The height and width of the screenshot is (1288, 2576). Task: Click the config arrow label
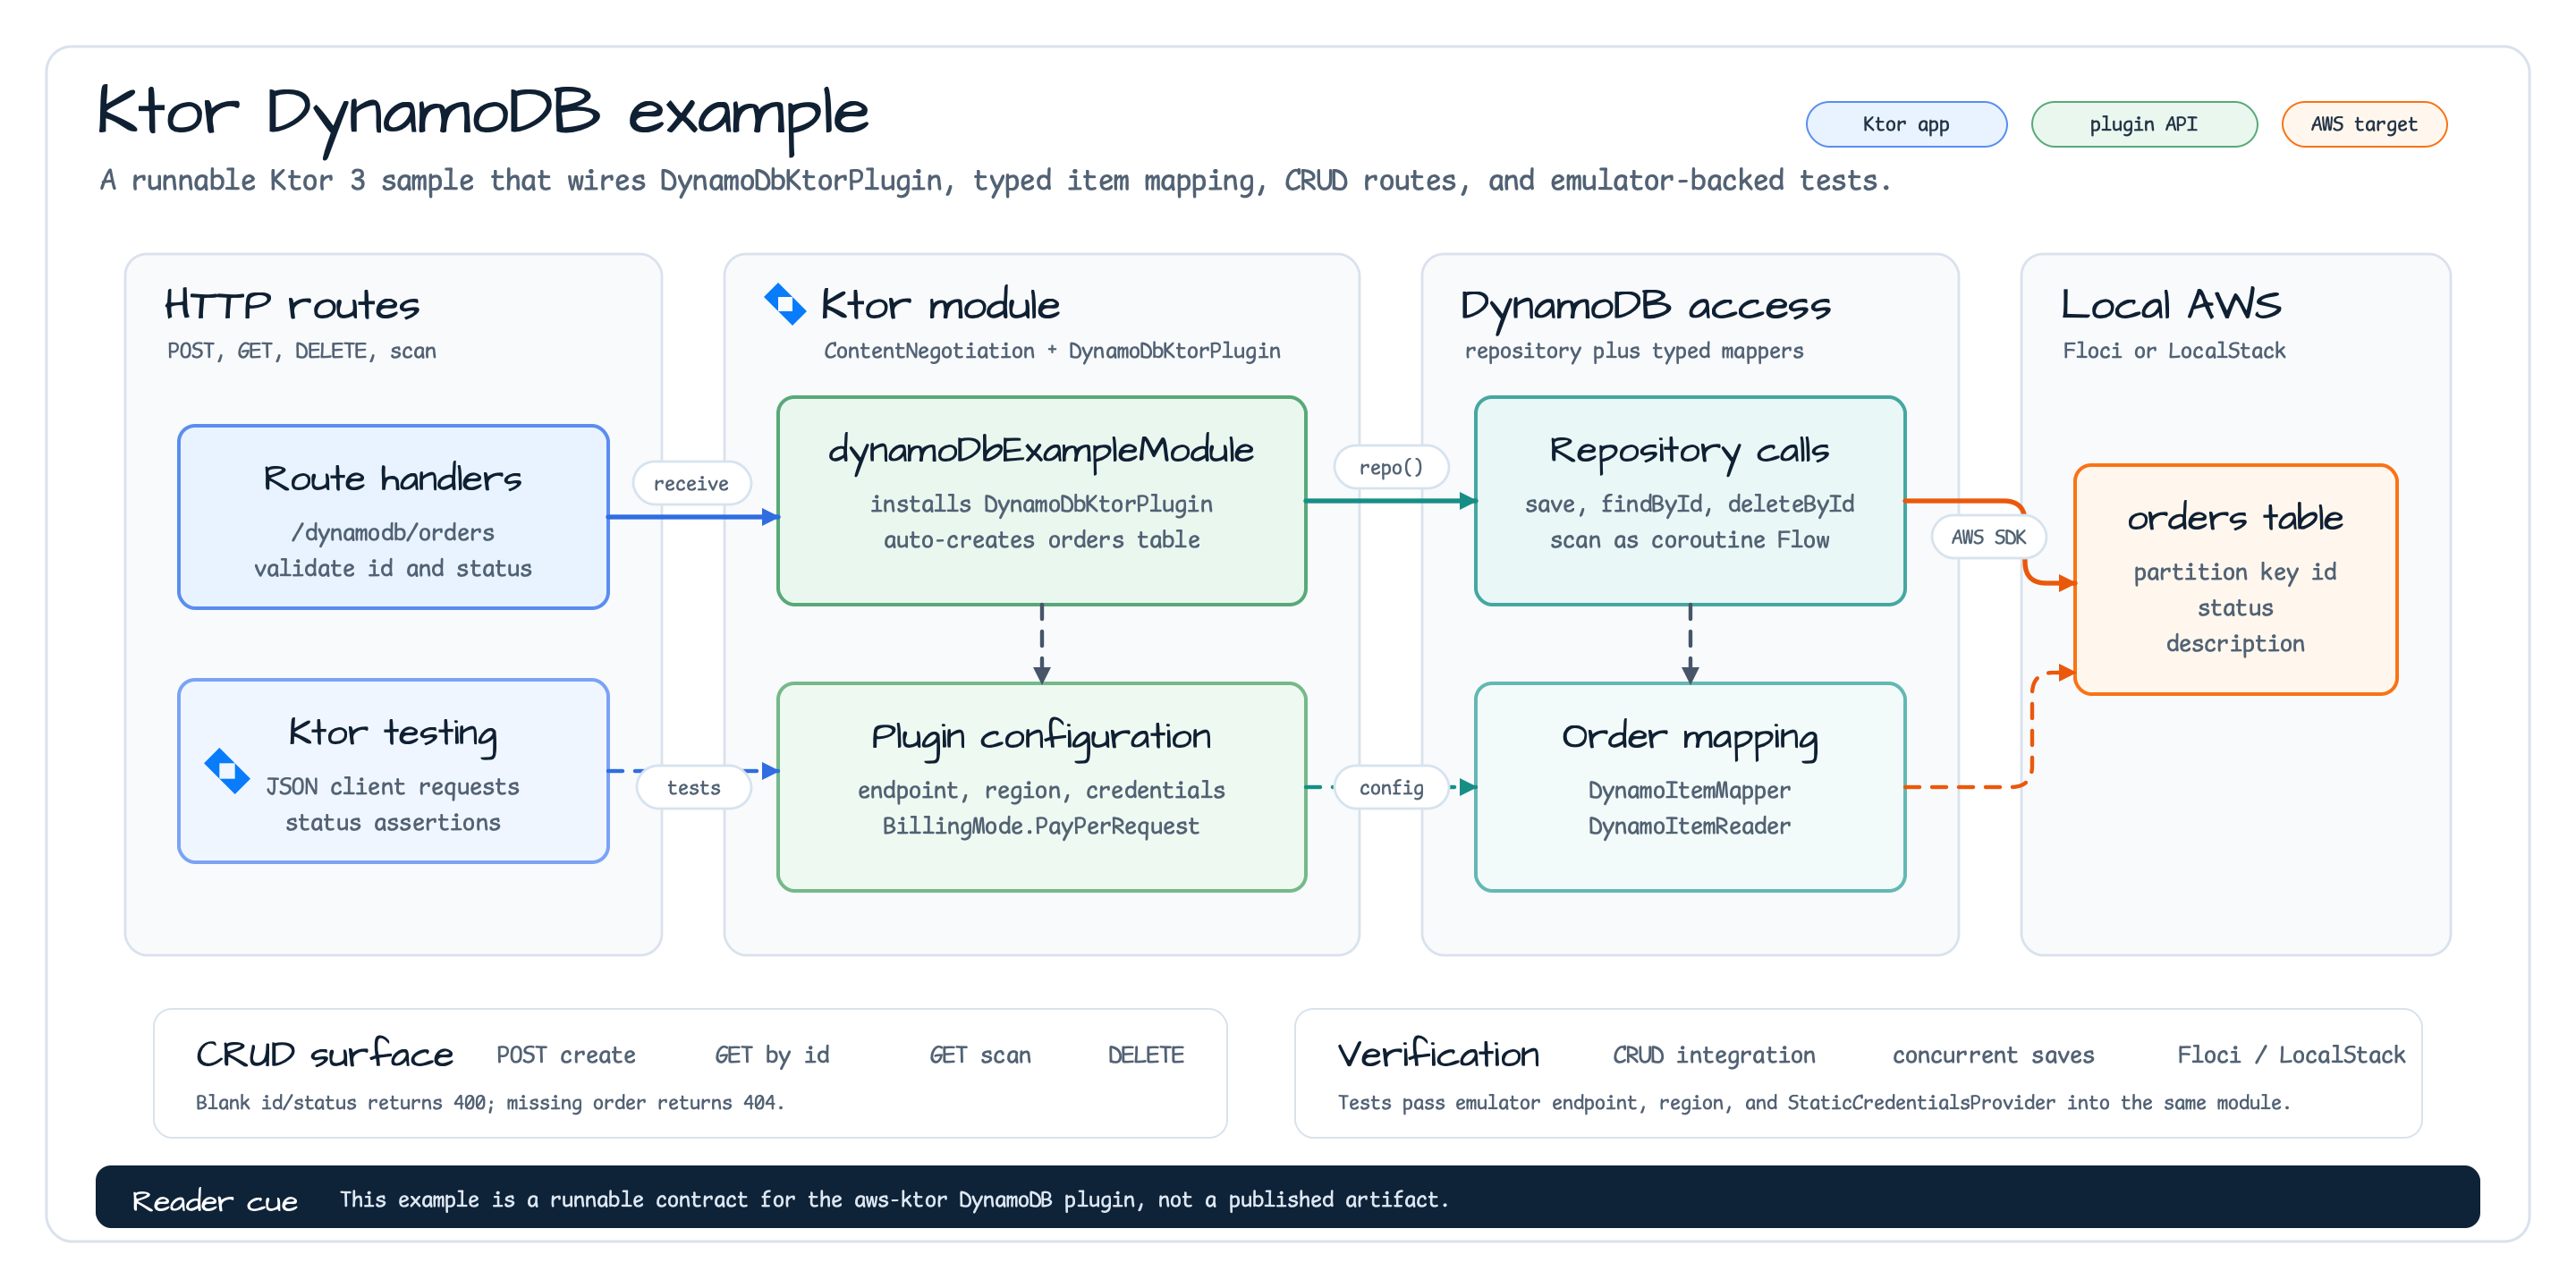(x=1391, y=787)
